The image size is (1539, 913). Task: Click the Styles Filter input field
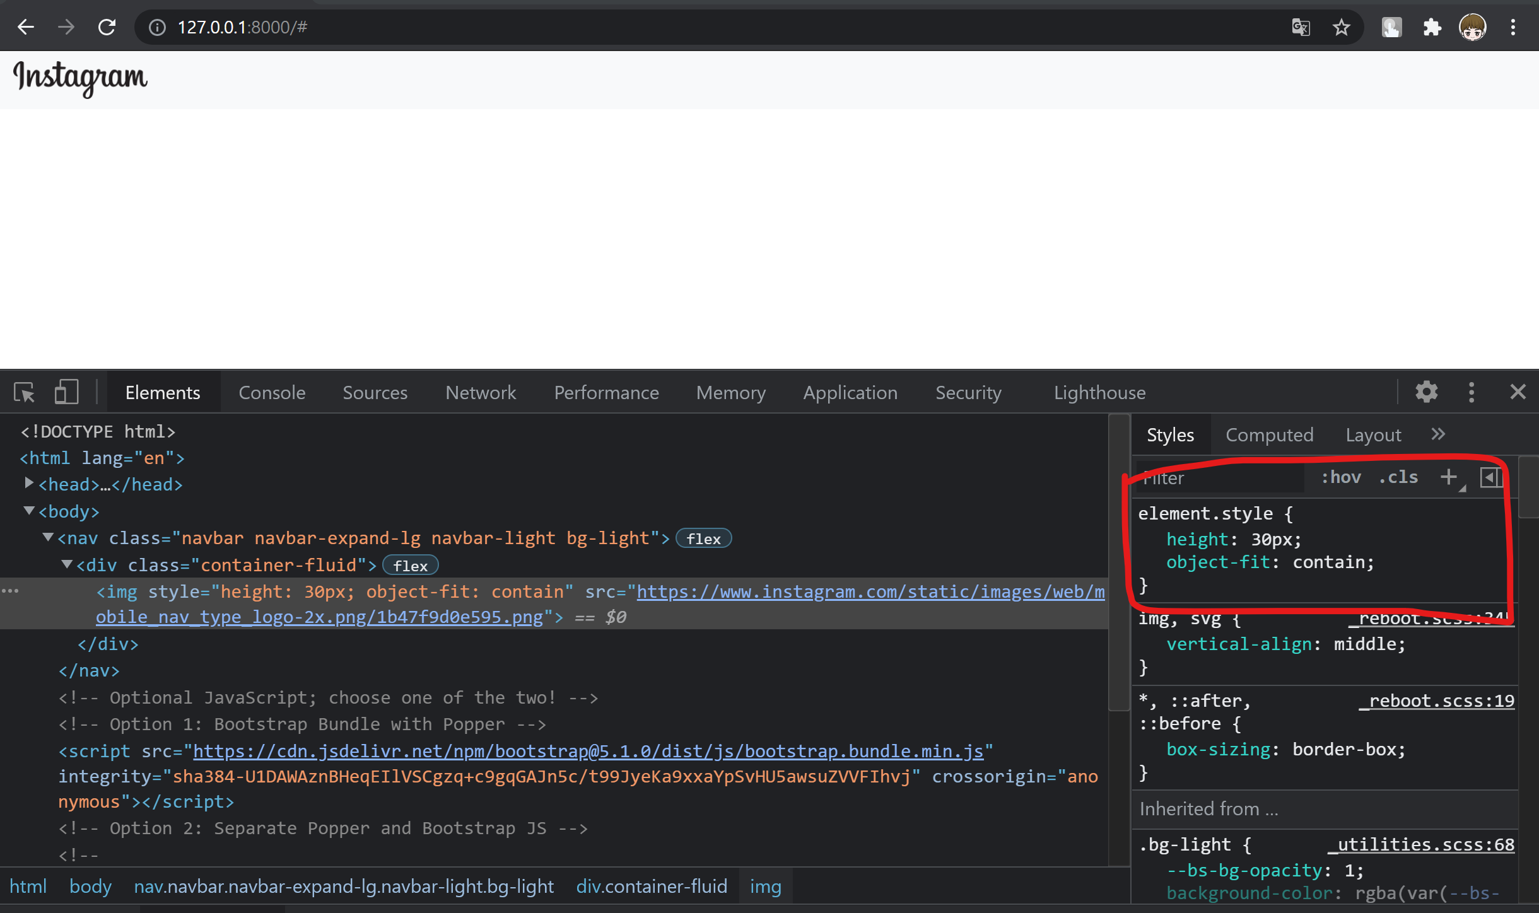(1220, 478)
